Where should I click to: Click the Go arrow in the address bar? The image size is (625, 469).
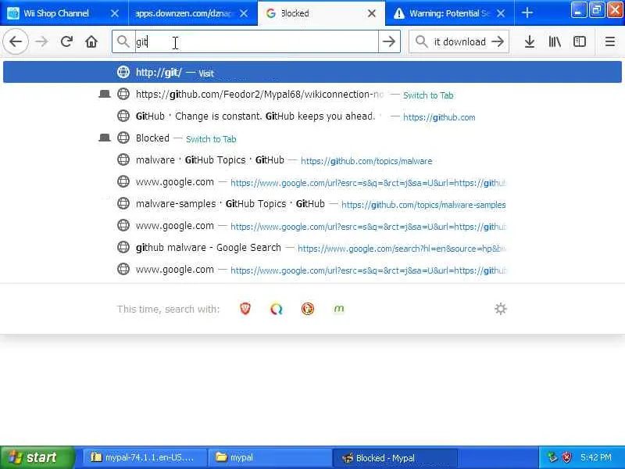click(x=389, y=41)
